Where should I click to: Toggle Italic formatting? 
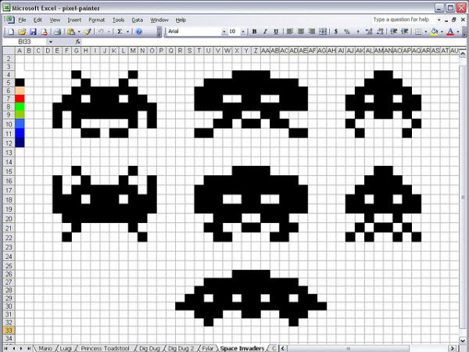pyautogui.click(x=265, y=32)
